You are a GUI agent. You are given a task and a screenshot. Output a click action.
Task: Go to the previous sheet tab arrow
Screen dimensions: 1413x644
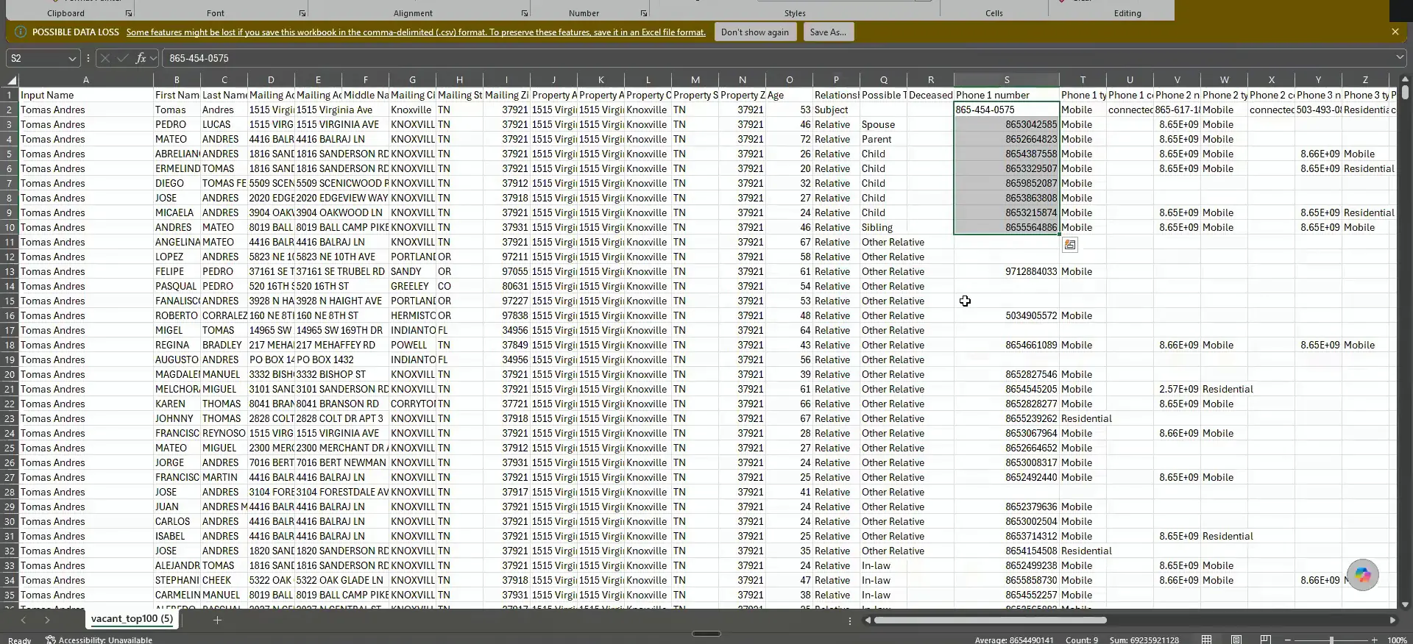click(23, 620)
